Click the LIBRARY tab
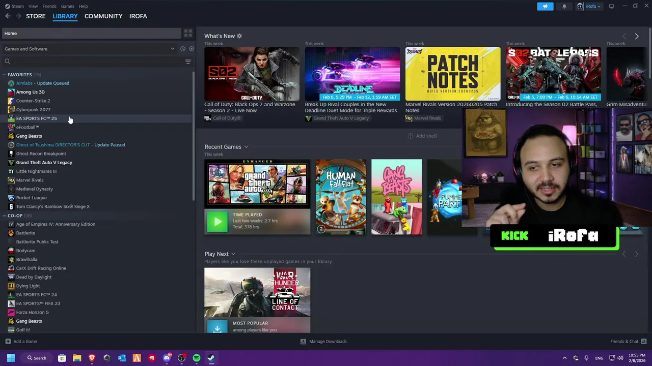 point(65,16)
